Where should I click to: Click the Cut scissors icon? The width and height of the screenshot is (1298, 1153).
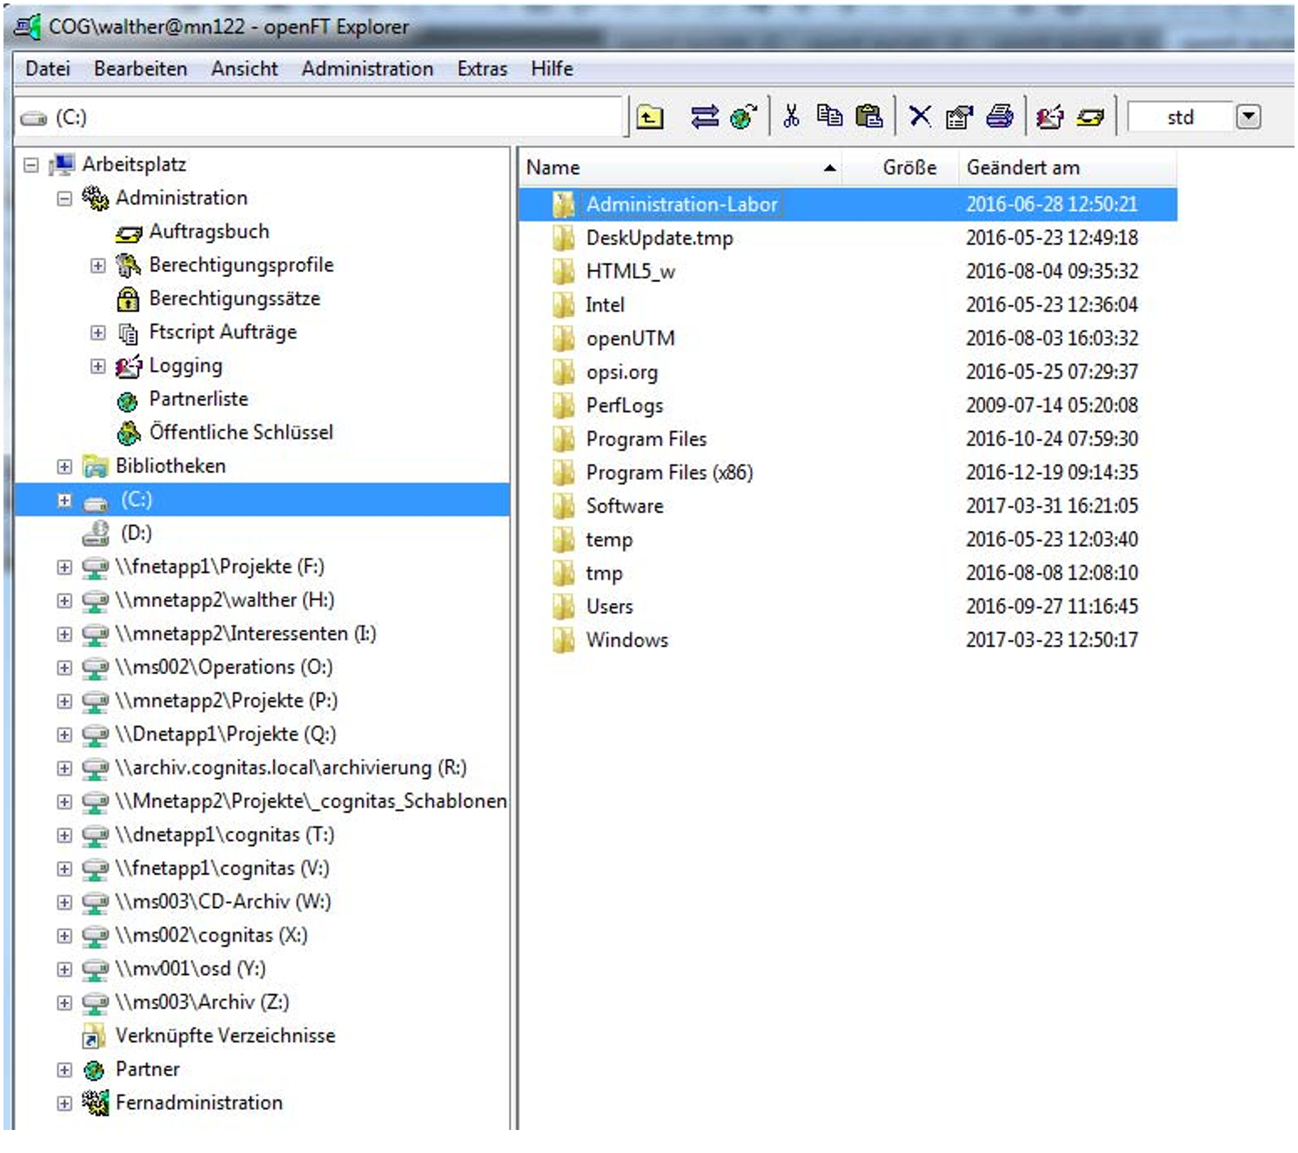(x=791, y=117)
